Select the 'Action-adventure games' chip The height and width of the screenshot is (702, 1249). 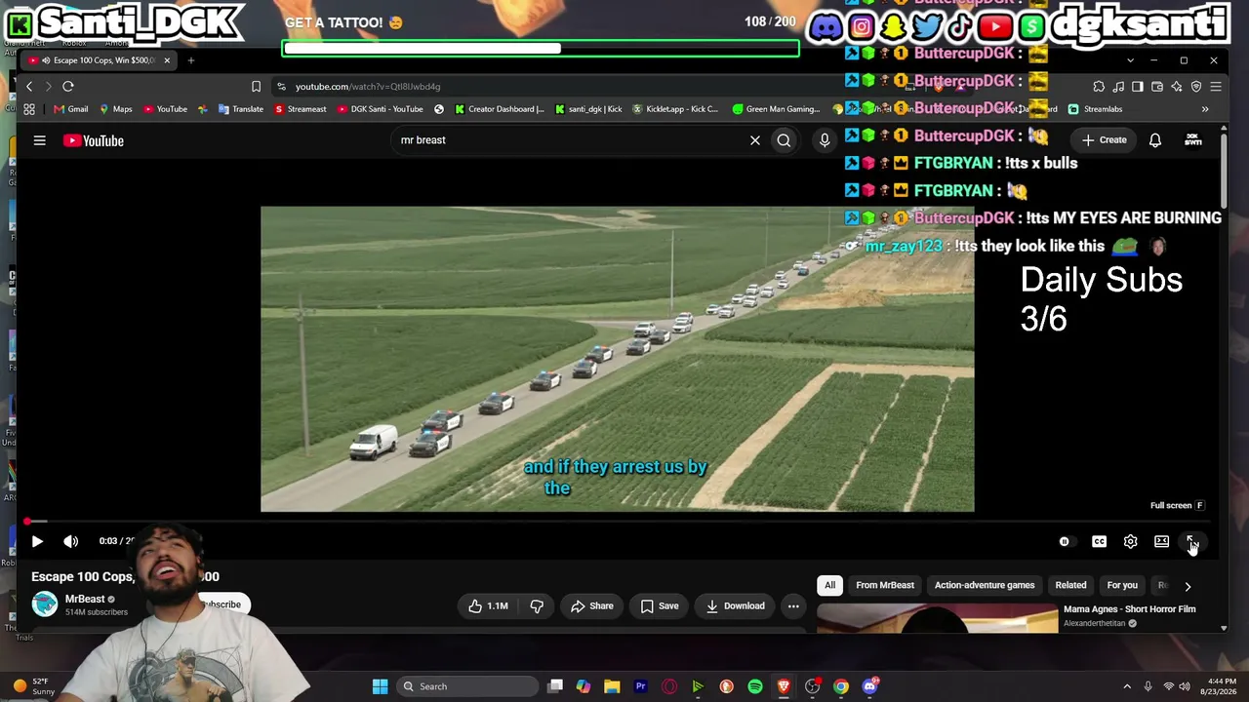tap(985, 585)
